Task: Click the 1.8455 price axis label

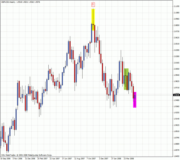Action: point(177,156)
